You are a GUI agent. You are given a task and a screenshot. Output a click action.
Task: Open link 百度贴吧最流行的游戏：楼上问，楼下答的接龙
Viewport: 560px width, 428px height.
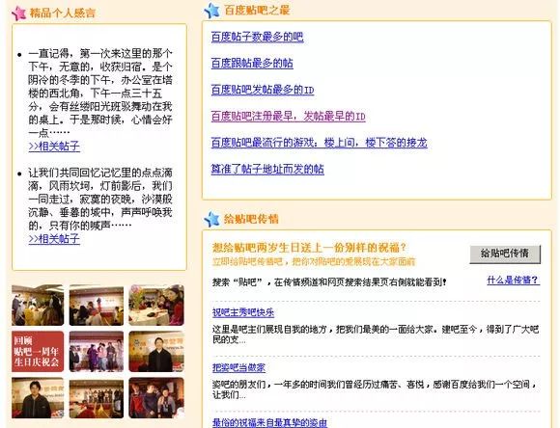[319, 143]
